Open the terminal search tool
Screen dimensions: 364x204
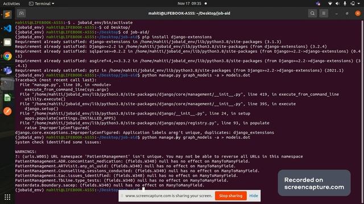tap(312, 14)
